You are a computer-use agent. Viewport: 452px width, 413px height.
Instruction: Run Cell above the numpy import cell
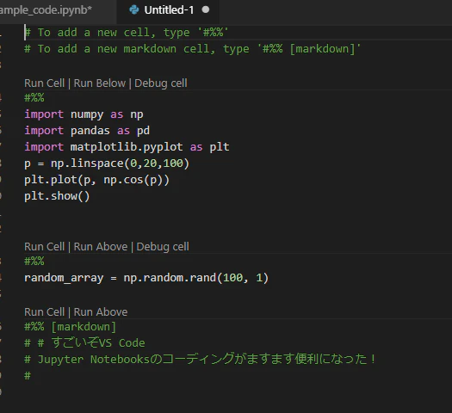45,83
